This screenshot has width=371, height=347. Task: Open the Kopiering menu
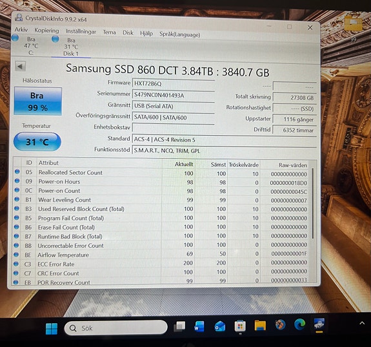pos(46,30)
